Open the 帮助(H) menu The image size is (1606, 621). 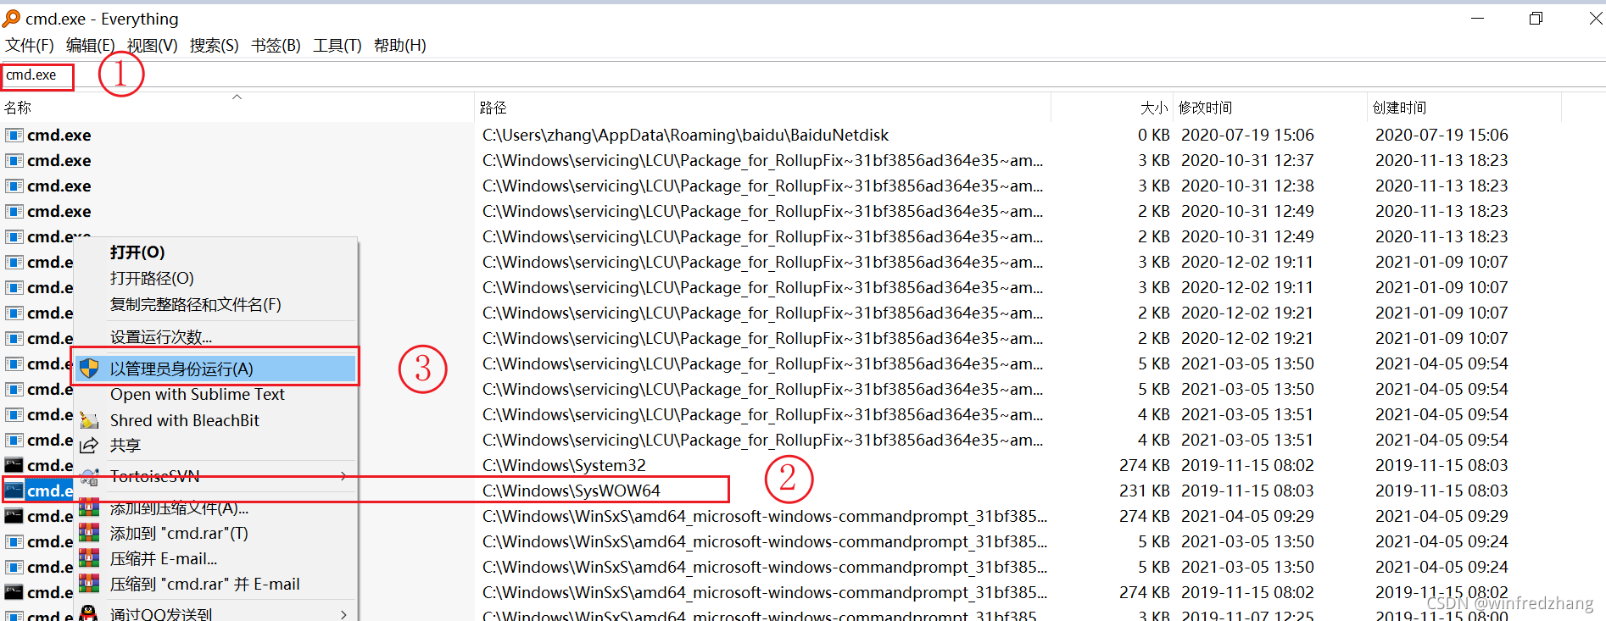[x=399, y=45]
